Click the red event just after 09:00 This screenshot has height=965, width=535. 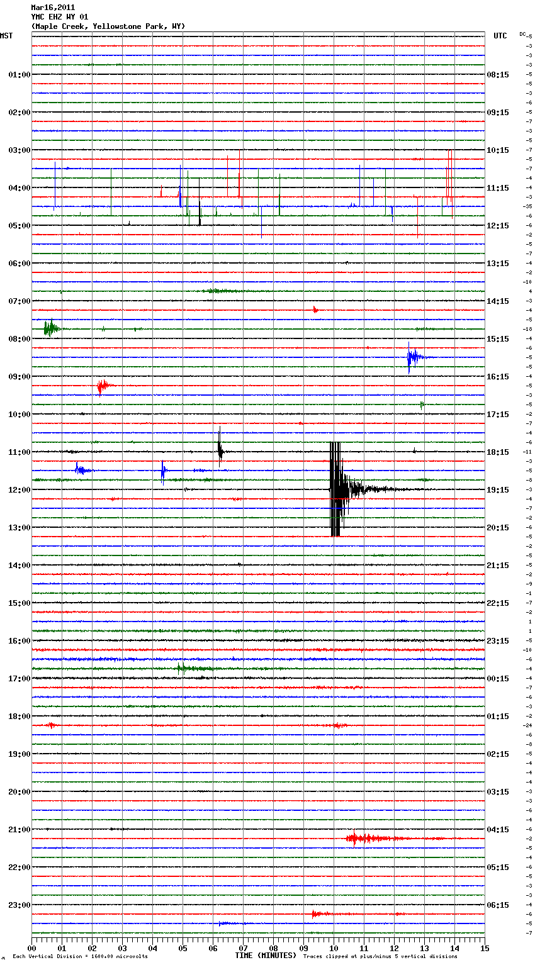coord(103,385)
